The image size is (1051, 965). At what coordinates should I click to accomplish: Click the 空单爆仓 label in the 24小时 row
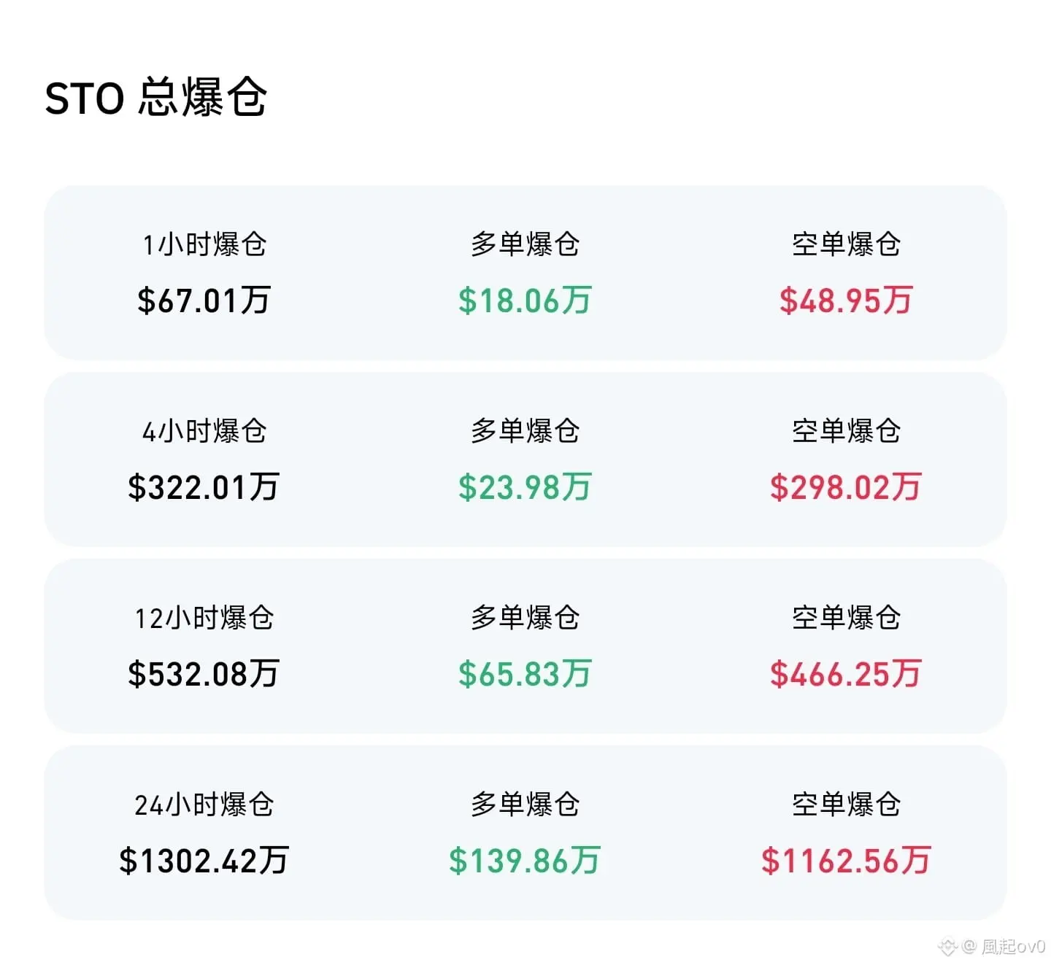coord(846,805)
